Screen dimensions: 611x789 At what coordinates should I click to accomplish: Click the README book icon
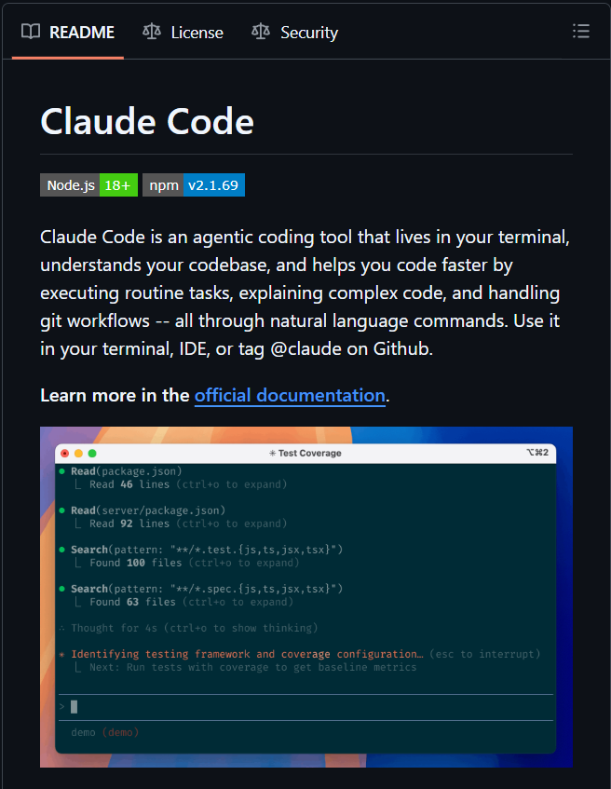(31, 32)
